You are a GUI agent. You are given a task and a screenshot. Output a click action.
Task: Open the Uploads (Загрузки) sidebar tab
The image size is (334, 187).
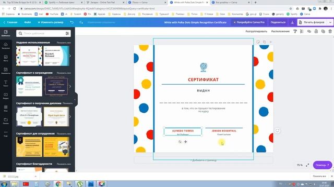(x=6, y=46)
